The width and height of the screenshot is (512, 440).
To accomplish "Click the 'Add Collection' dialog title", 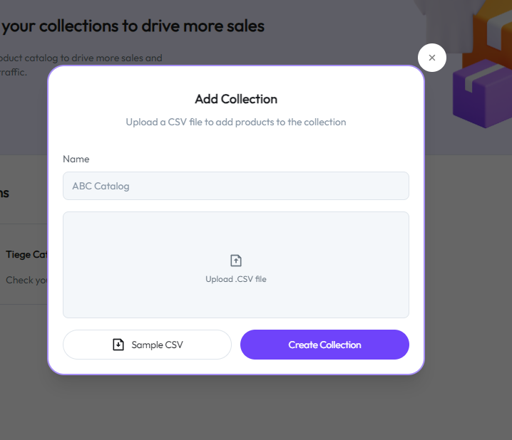I will [x=236, y=99].
